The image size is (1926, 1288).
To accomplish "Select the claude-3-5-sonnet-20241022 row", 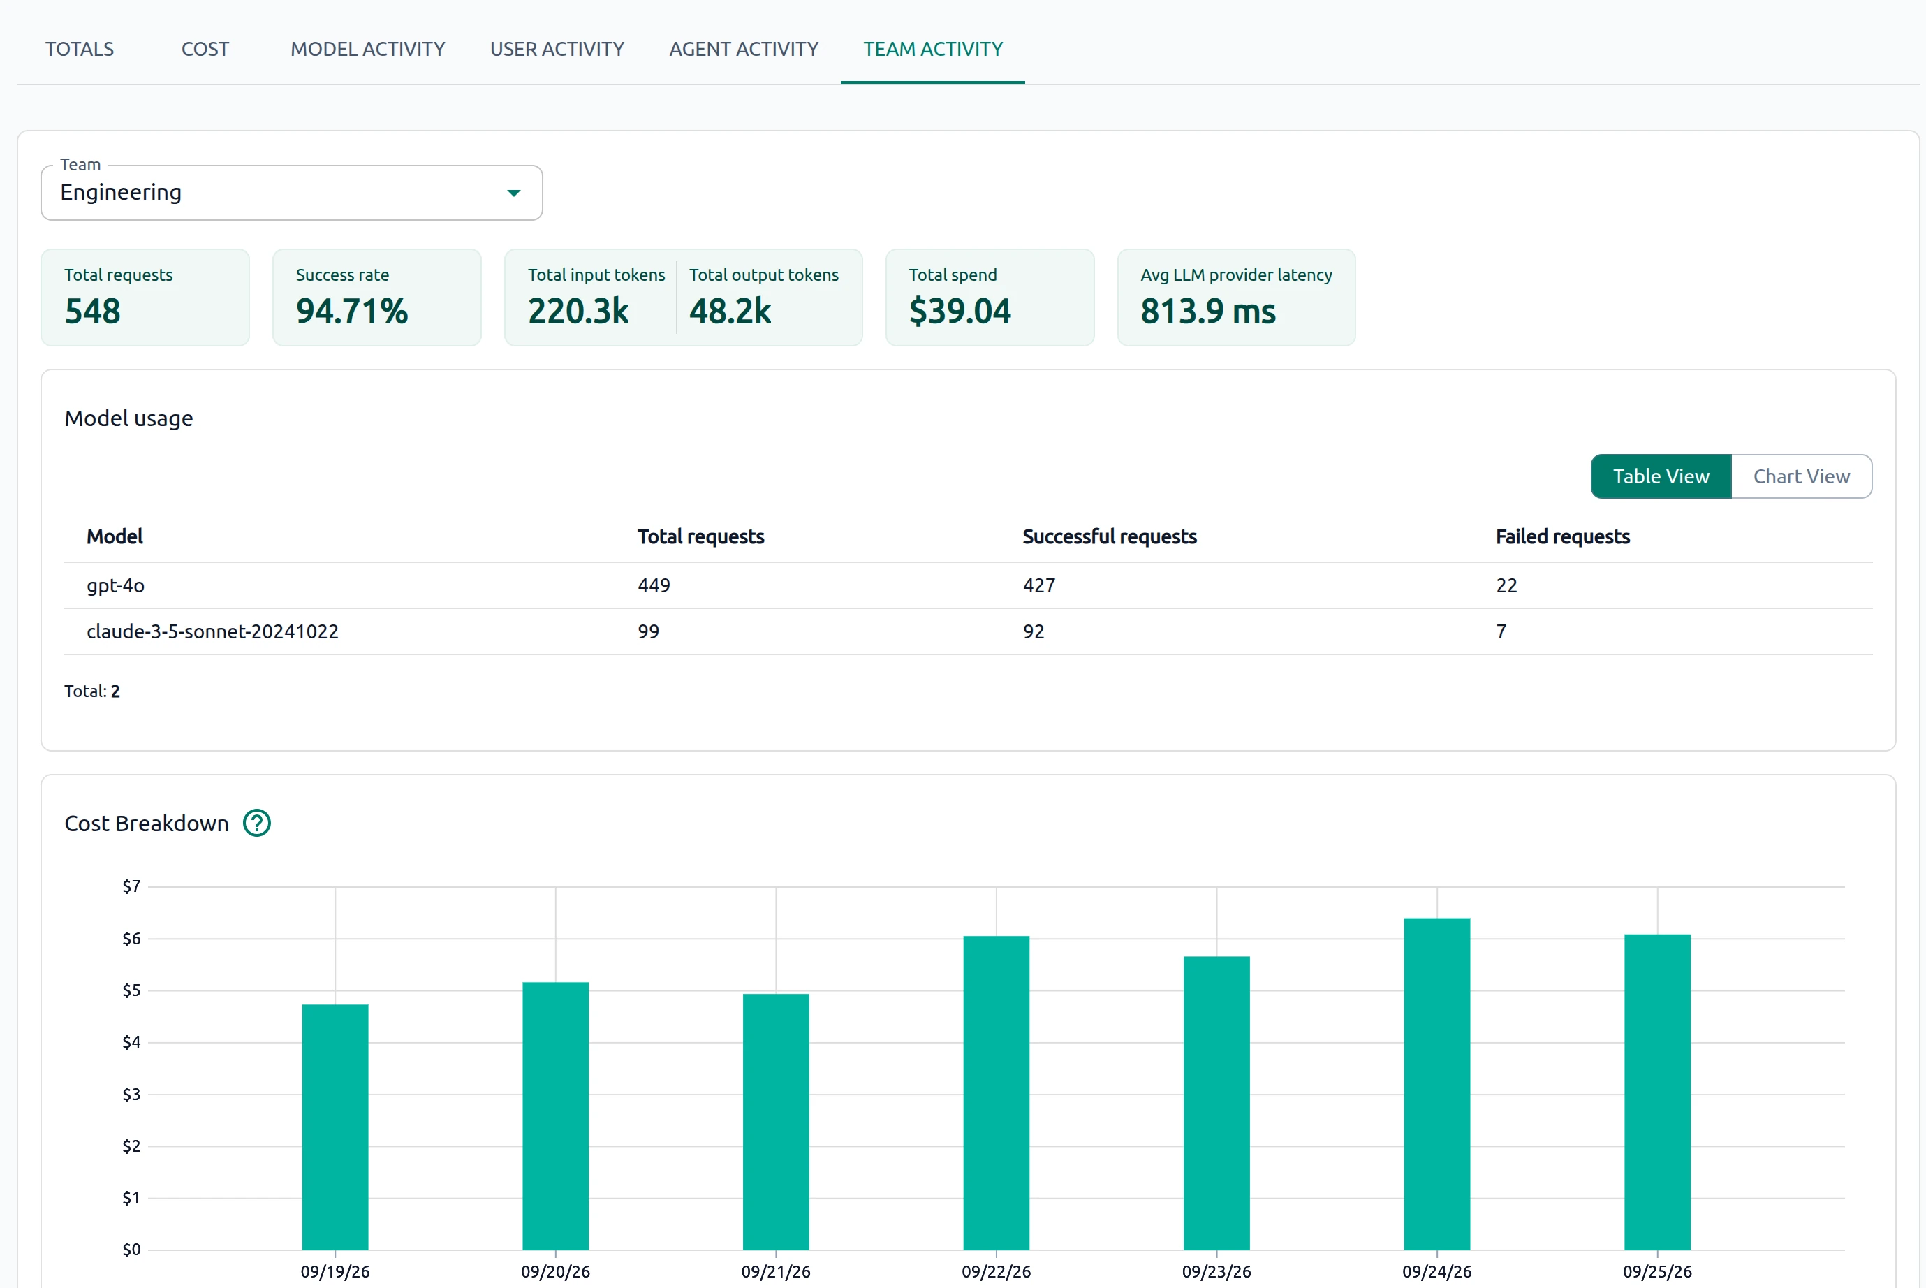I will 967,631.
